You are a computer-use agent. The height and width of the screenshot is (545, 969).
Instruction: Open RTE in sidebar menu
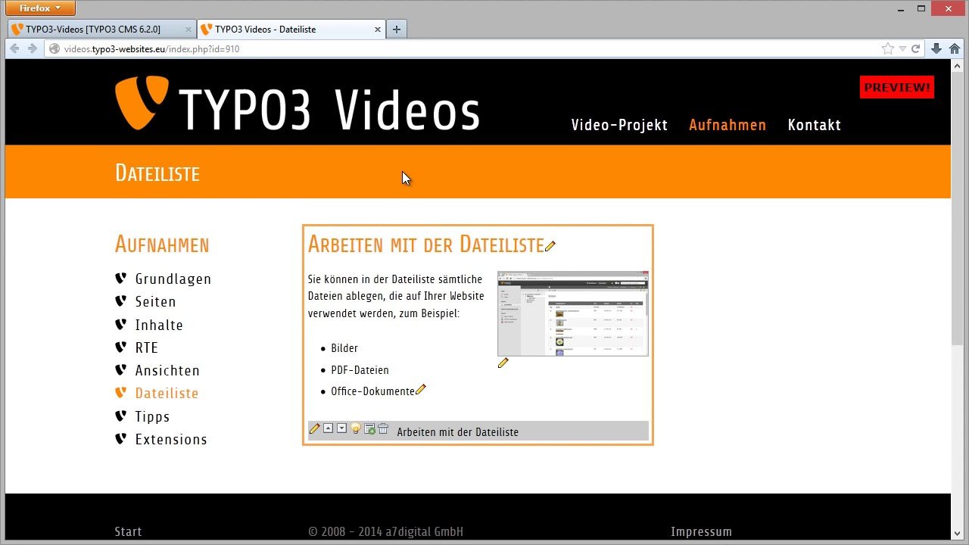point(146,347)
